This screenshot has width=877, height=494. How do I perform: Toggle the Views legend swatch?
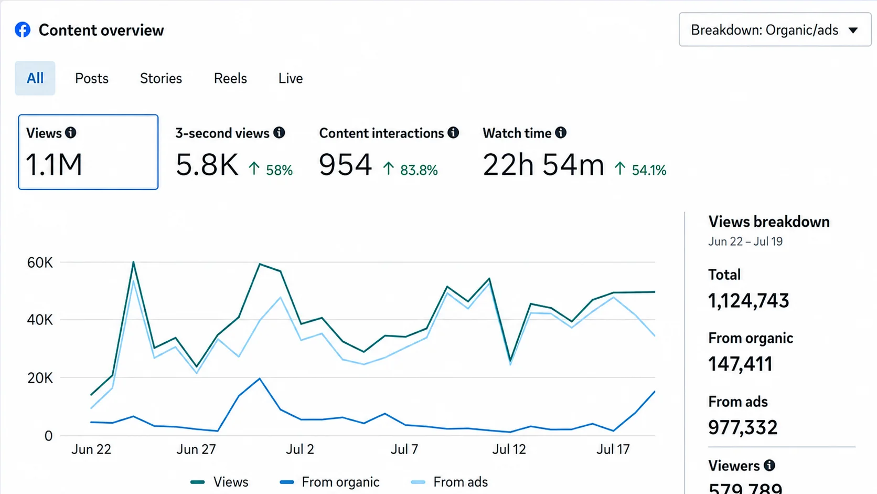(x=198, y=482)
